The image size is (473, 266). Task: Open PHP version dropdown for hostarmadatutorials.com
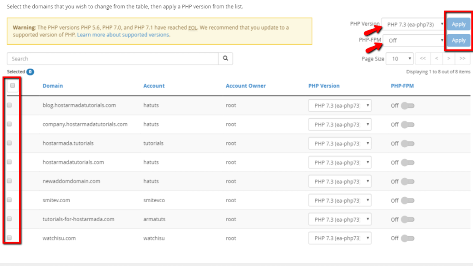[x=340, y=163]
